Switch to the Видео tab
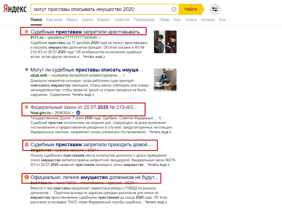The width and height of the screenshot is (282, 212). pyautogui.click(x=72, y=20)
